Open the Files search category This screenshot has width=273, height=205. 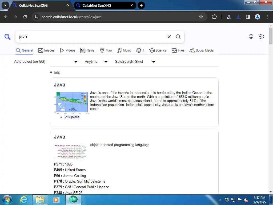tap(178, 50)
